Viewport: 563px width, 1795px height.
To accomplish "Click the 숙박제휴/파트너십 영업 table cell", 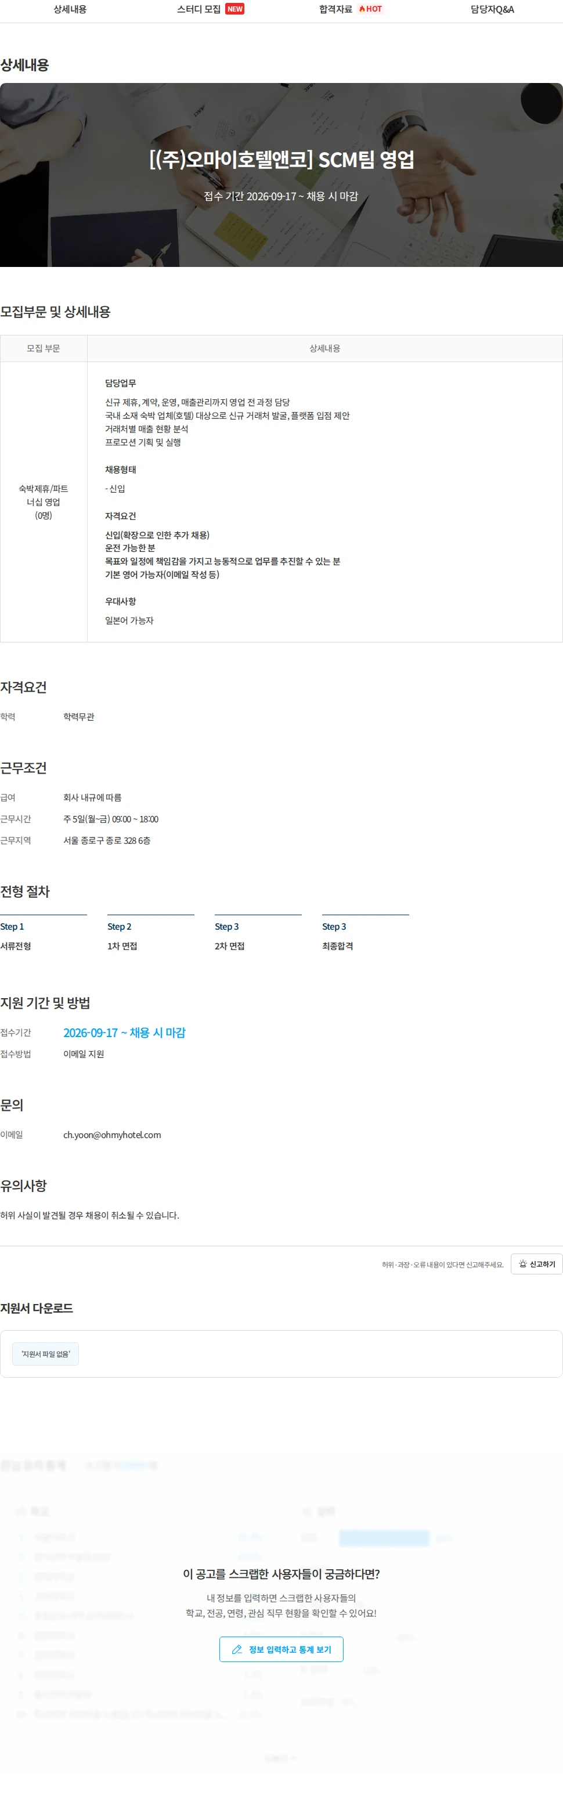I will coord(43,502).
